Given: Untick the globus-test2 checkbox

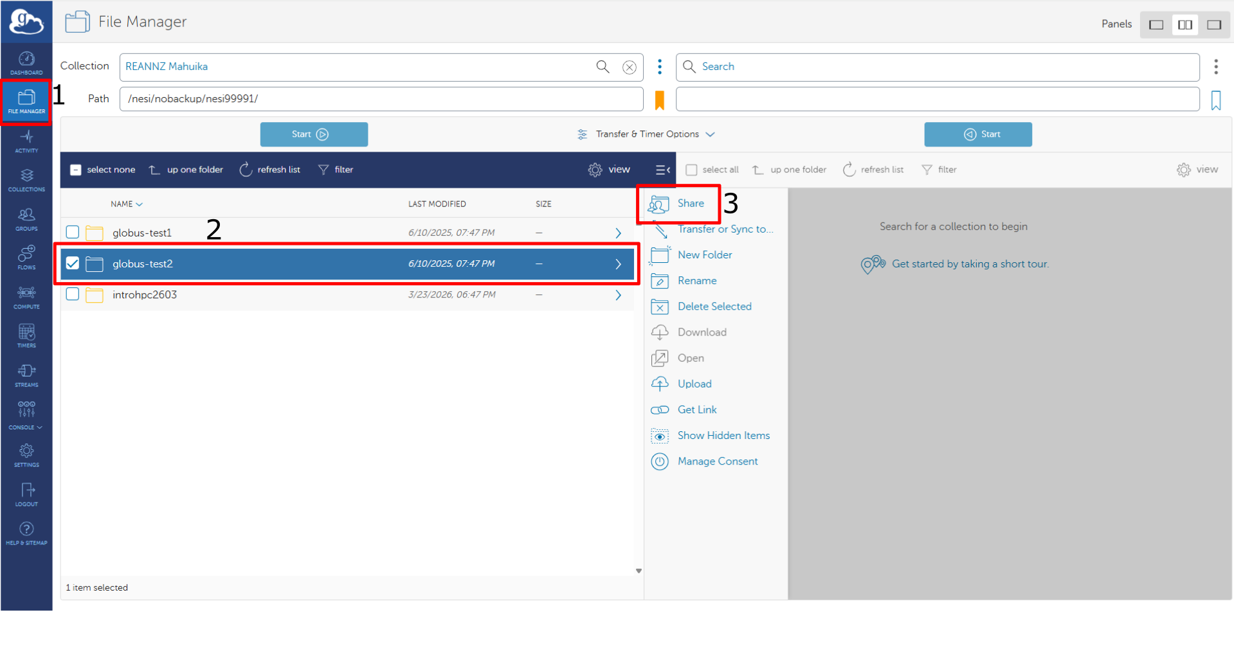Looking at the screenshot, I should (73, 263).
